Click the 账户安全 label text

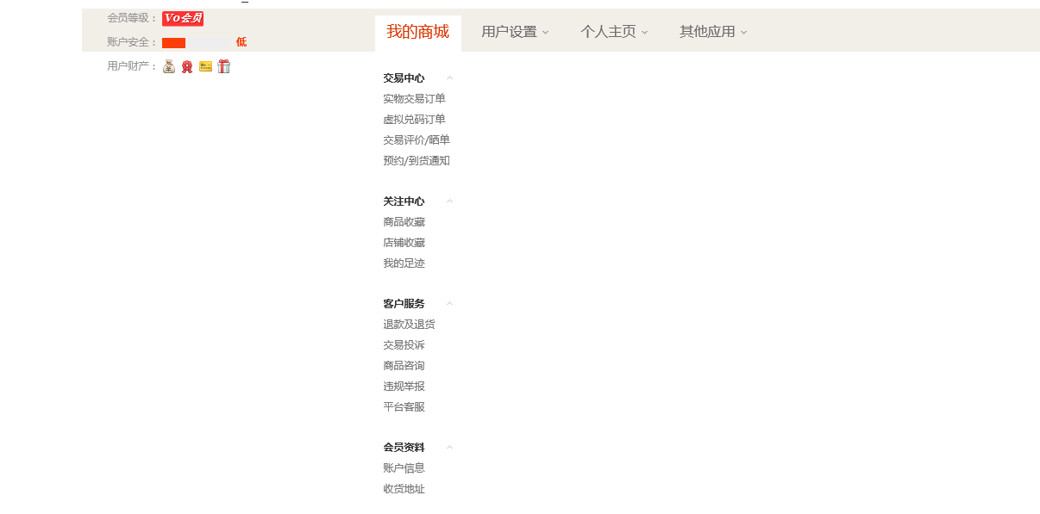point(133,42)
